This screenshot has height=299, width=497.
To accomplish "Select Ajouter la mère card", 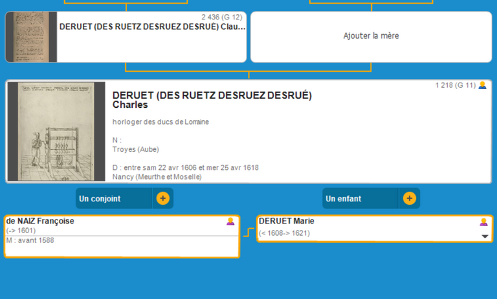I will 371,36.
